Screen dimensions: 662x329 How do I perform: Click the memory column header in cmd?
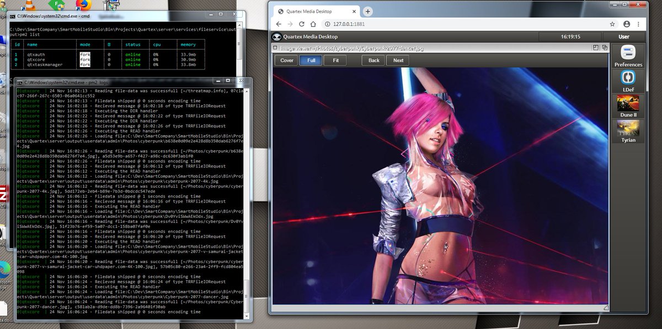[x=188, y=45]
